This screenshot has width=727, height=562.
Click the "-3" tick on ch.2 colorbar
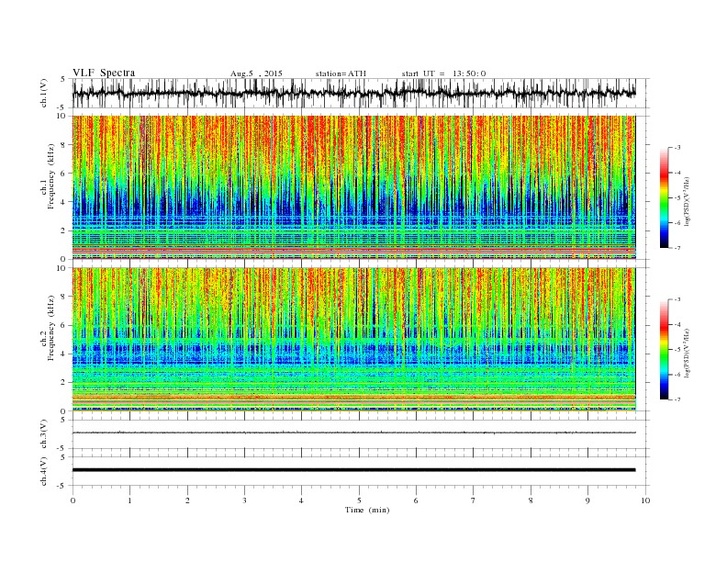click(x=677, y=299)
